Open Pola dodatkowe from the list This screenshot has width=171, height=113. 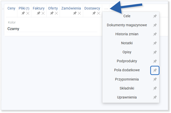click(x=127, y=70)
